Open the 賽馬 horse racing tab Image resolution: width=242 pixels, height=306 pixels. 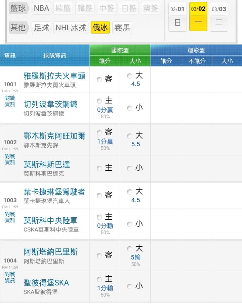pos(122,28)
